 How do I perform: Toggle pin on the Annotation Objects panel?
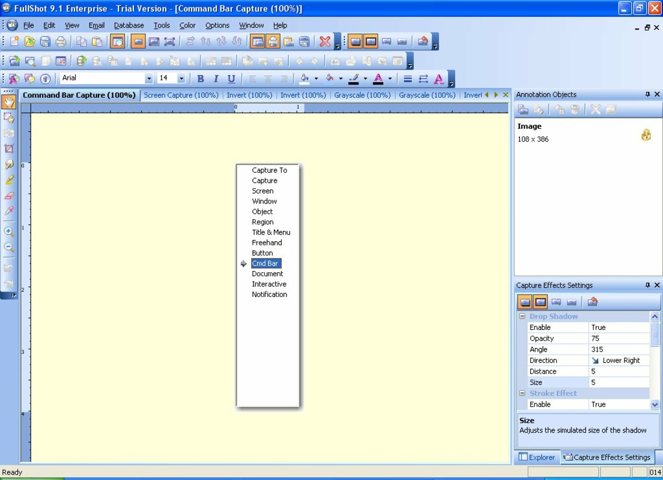coord(647,94)
